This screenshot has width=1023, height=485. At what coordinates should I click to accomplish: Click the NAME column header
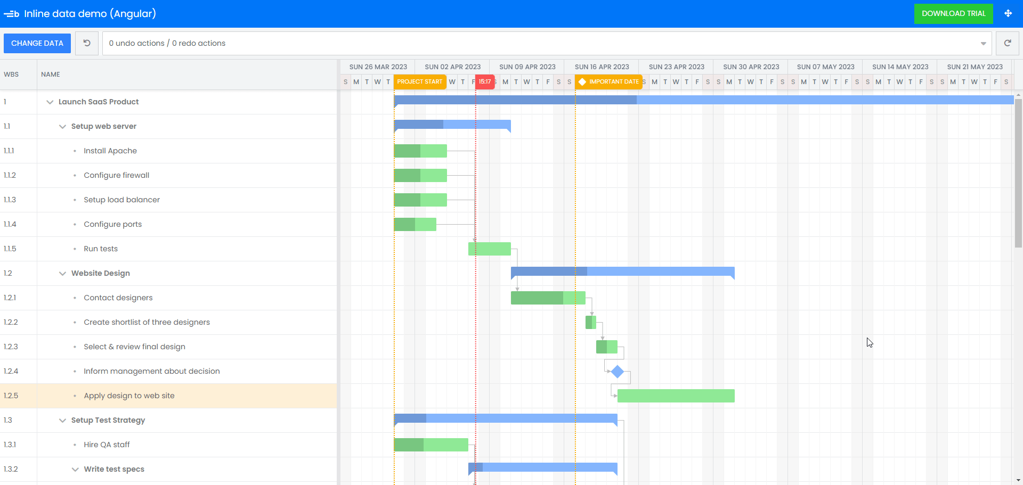tap(51, 75)
